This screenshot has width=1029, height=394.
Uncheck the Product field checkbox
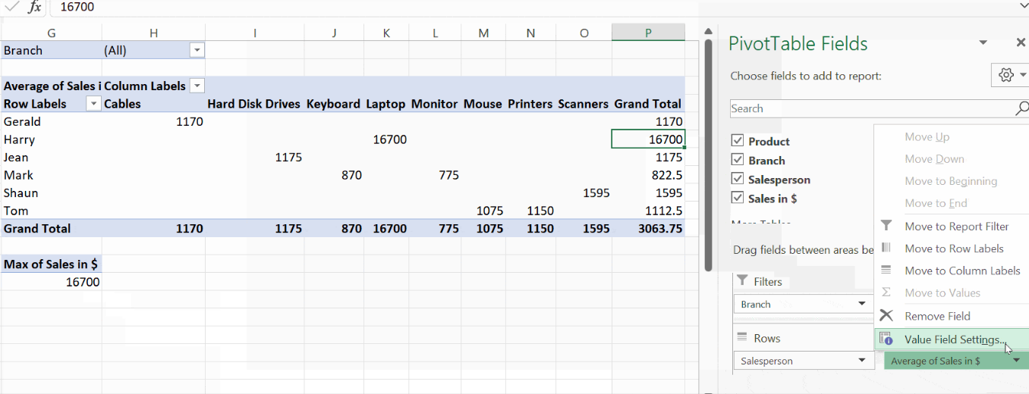click(x=737, y=141)
